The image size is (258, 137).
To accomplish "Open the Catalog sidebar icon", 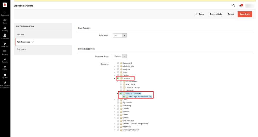I will point(5,28).
